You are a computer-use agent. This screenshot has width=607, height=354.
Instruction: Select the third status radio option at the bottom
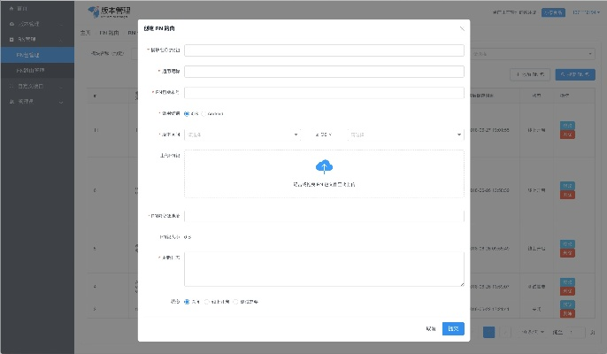point(235,302)
